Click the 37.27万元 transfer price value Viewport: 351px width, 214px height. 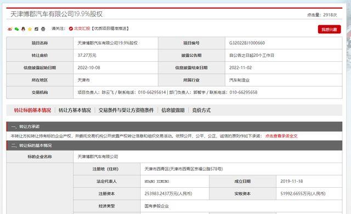tap(87, 55)
